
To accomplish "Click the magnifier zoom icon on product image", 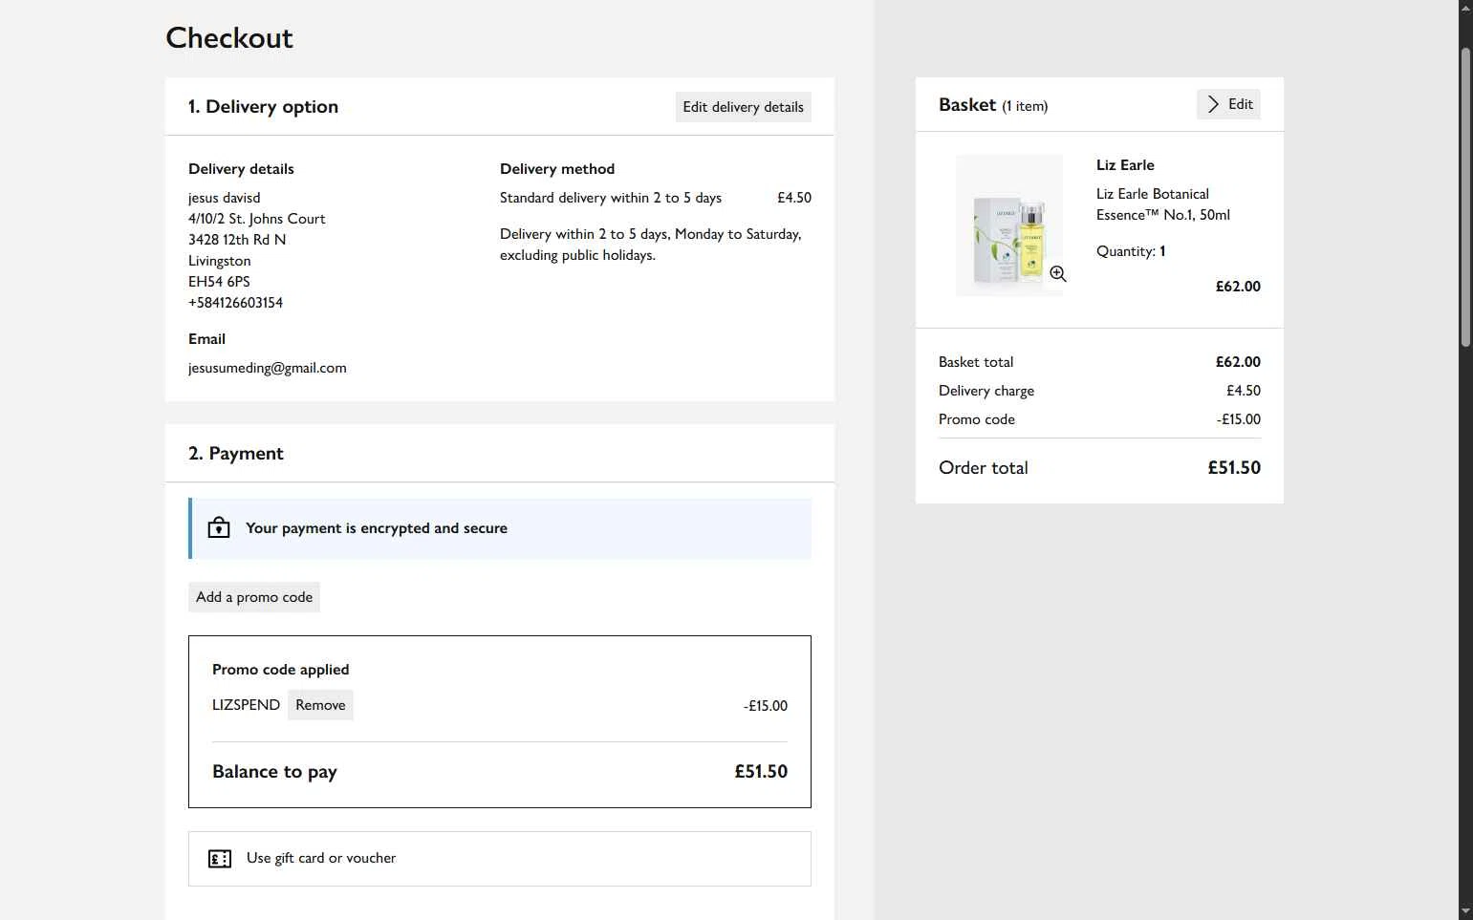I will pyautogui.click(x=1057, y=274).
